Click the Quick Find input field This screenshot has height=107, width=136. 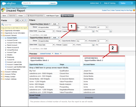click(x=14, y=25)
